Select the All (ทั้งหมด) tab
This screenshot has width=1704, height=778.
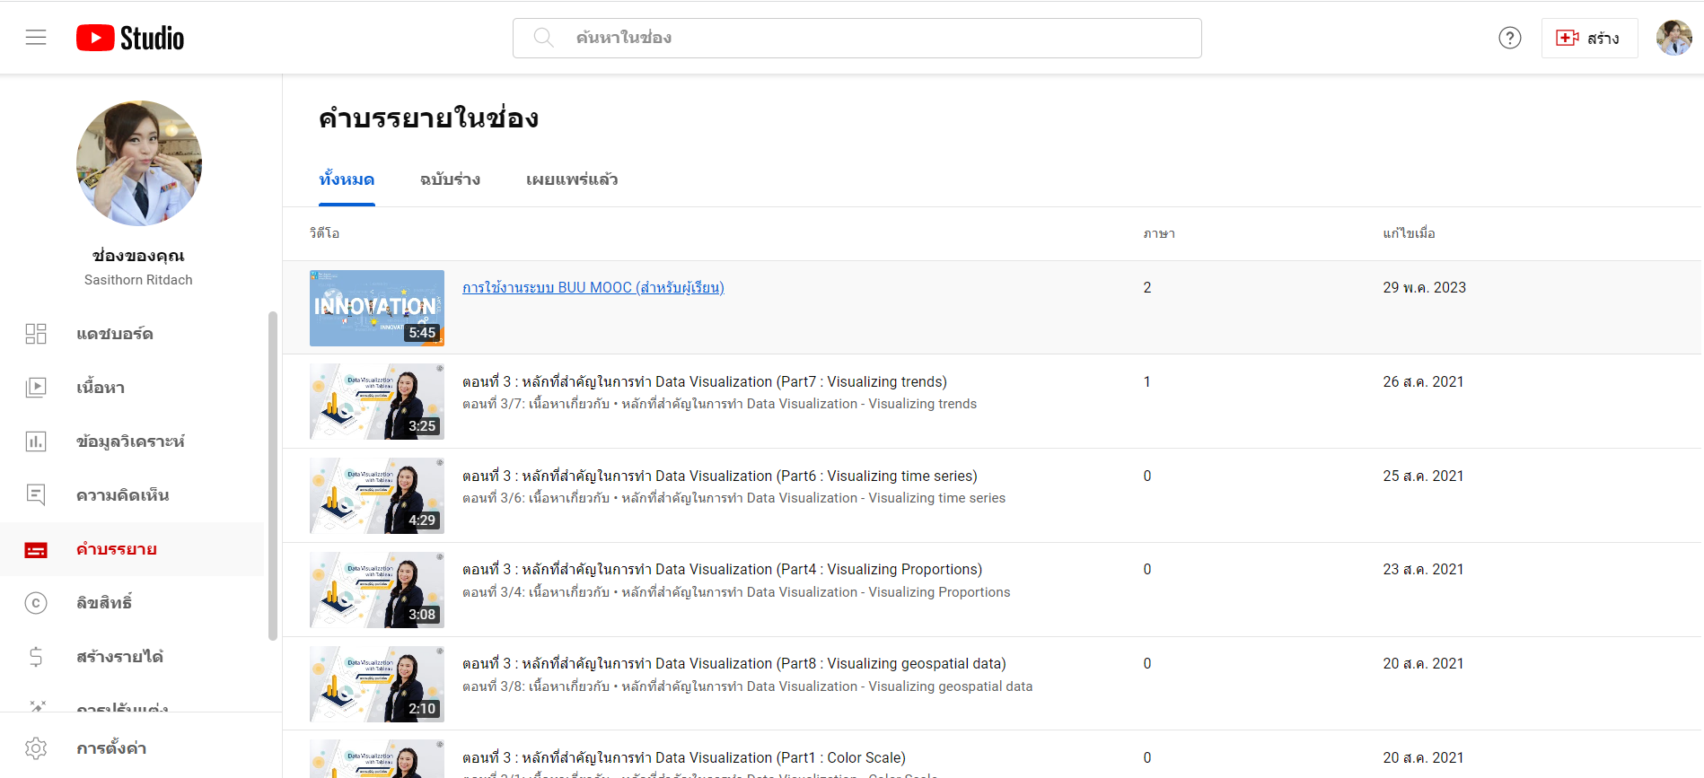[x=347, y=179]
